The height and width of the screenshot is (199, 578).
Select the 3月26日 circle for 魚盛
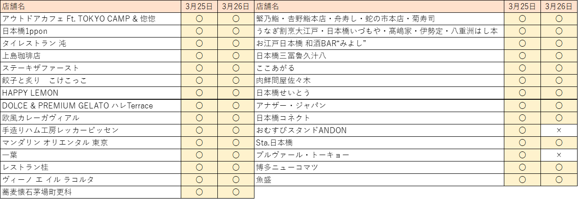point(559,180)
